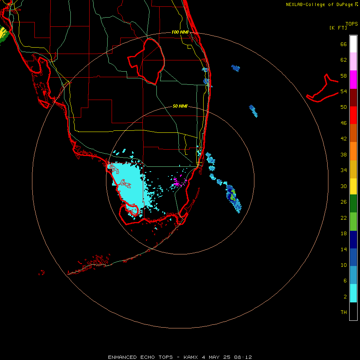360x360 pixels.
Task: Click the TH threshold label
Action: tap(344, 312)
